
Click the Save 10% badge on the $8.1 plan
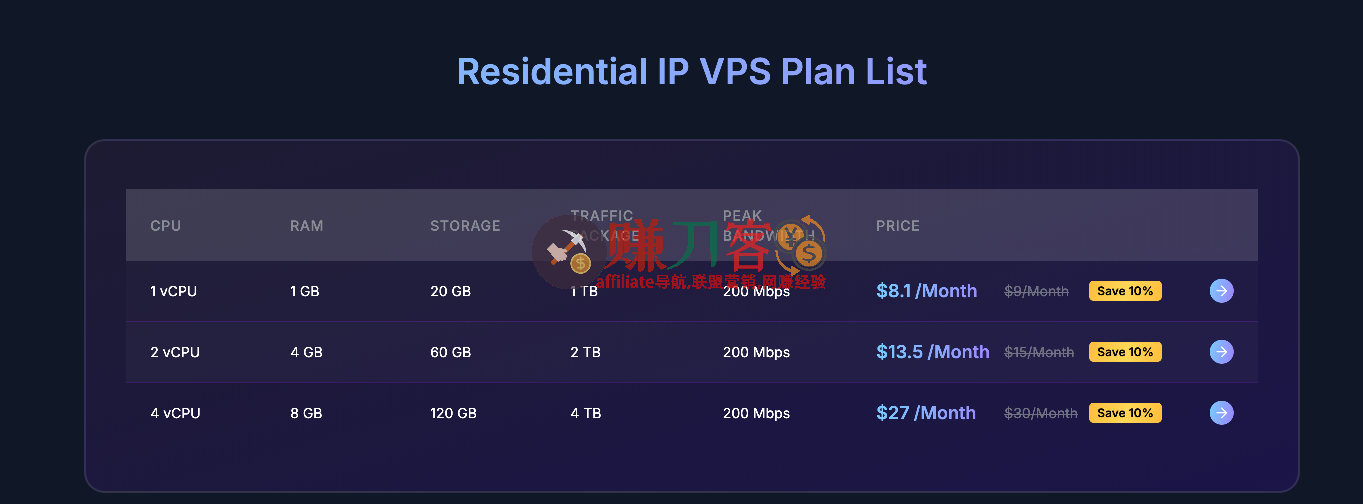(1125, 290)
